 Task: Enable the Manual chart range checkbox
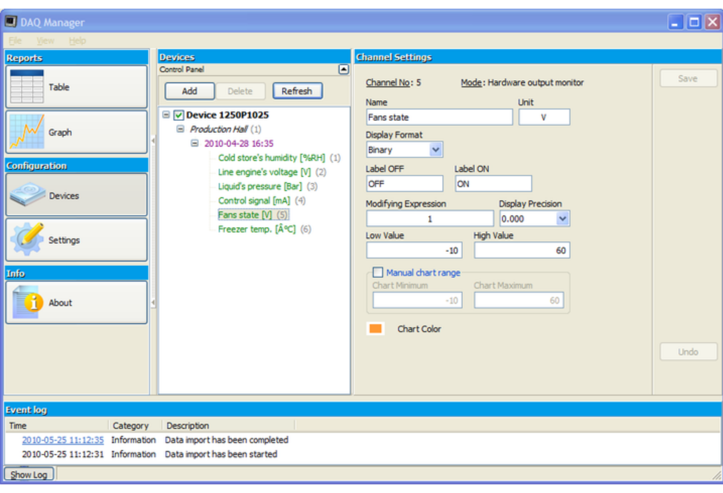pyautogui.click(x=377, y=272)
